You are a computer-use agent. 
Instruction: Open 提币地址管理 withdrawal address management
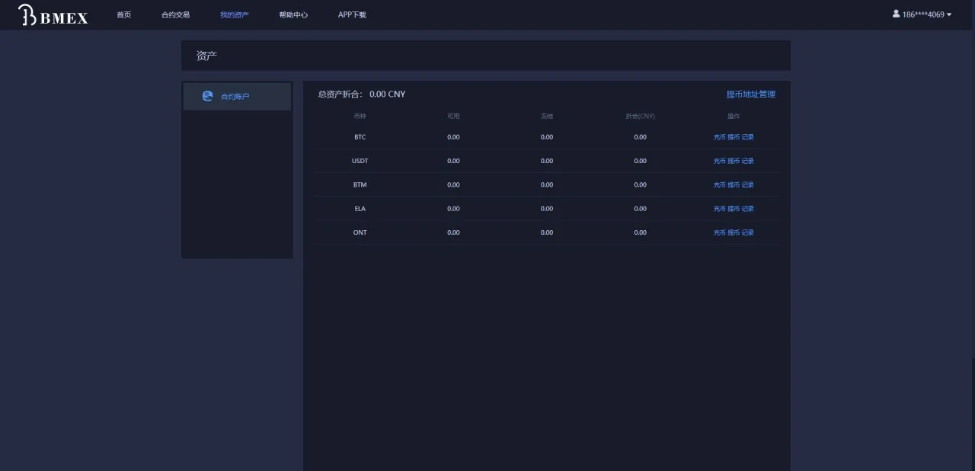[750, 95]
